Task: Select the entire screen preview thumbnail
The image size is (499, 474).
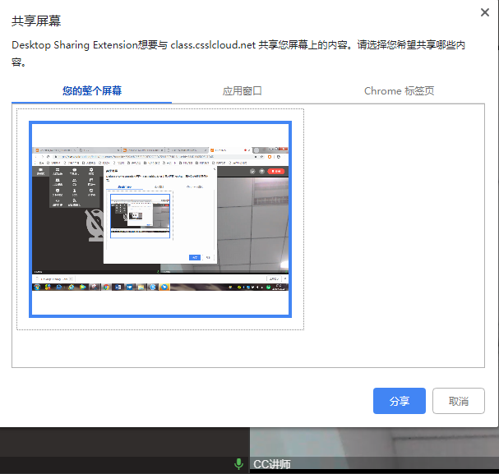Action: [x=160, y=219]
